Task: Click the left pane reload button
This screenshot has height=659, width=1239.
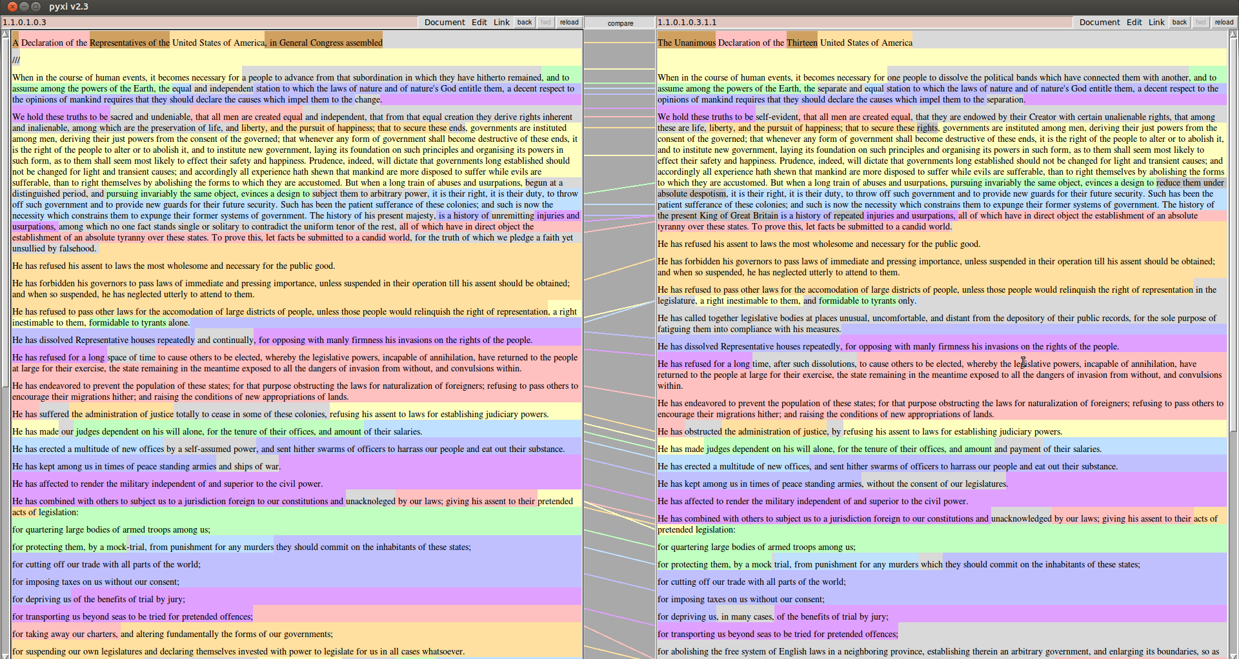Action: (x=569, y=23)
